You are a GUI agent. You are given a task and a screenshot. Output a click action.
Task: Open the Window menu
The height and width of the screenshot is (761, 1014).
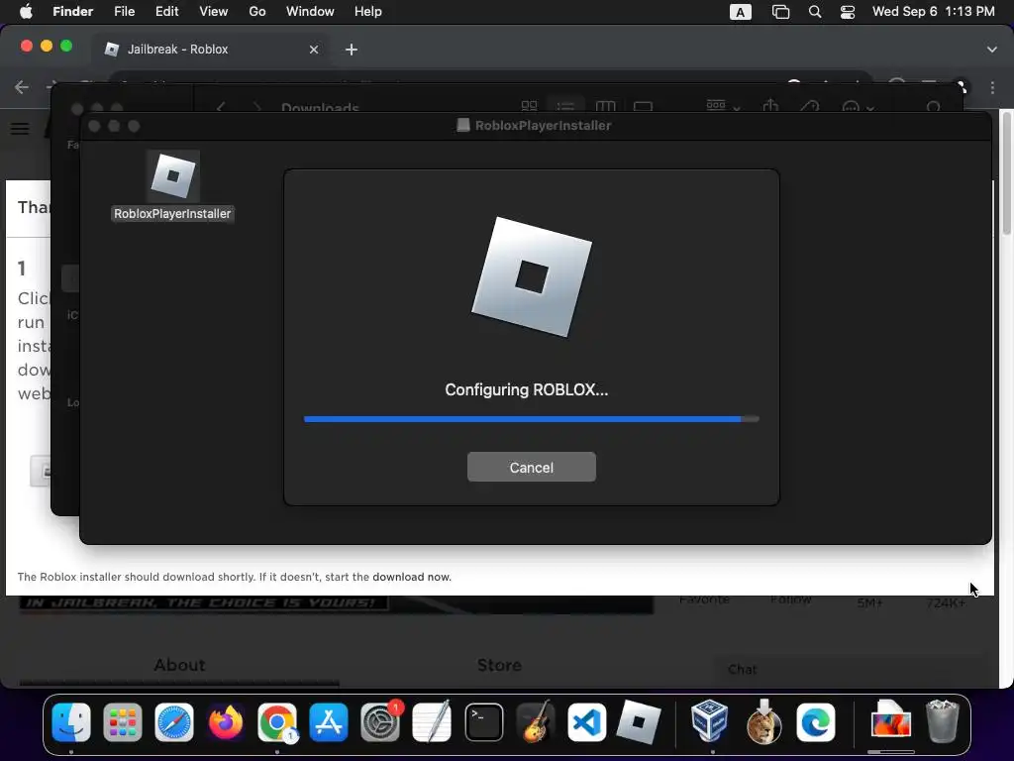(x=310, y=12)
